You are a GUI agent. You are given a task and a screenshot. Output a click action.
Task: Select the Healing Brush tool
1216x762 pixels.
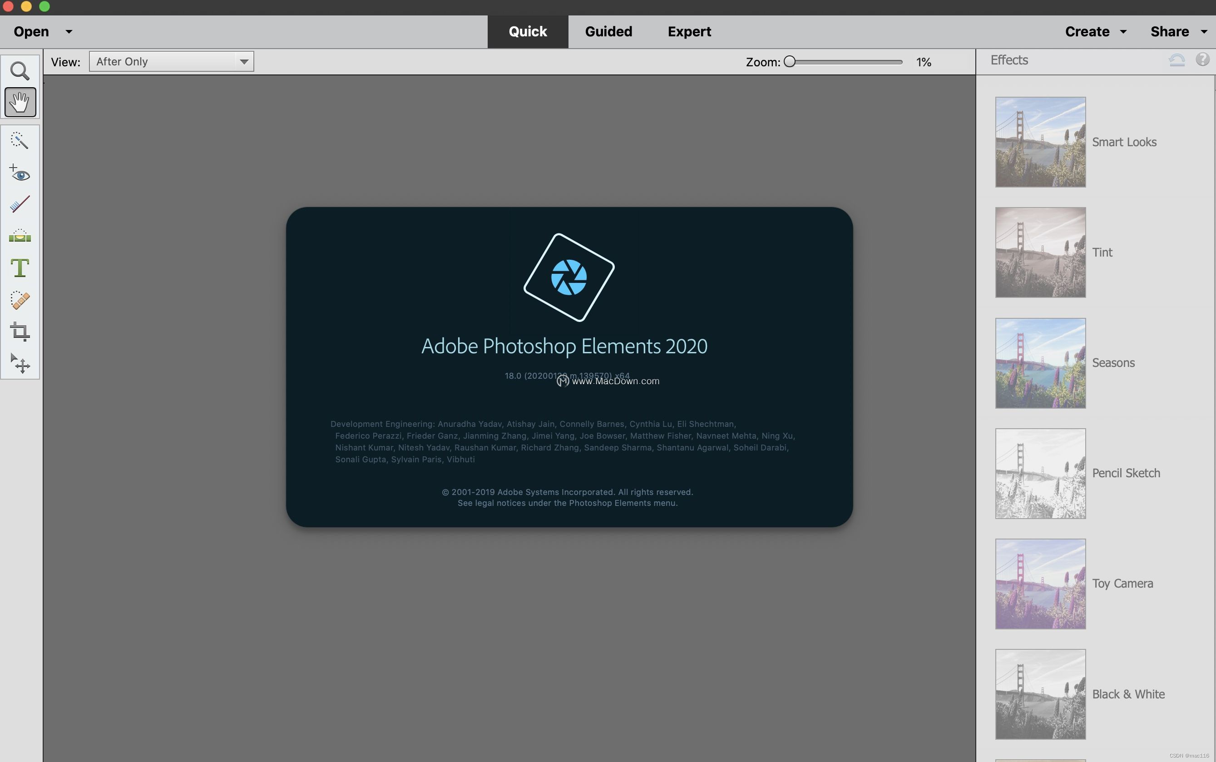tap(20, 299)
